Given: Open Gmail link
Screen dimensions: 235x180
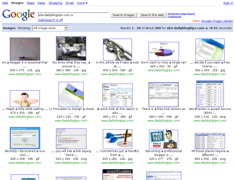Looking at the screenshot, I should pyautogui.click(x=70, y=3).
